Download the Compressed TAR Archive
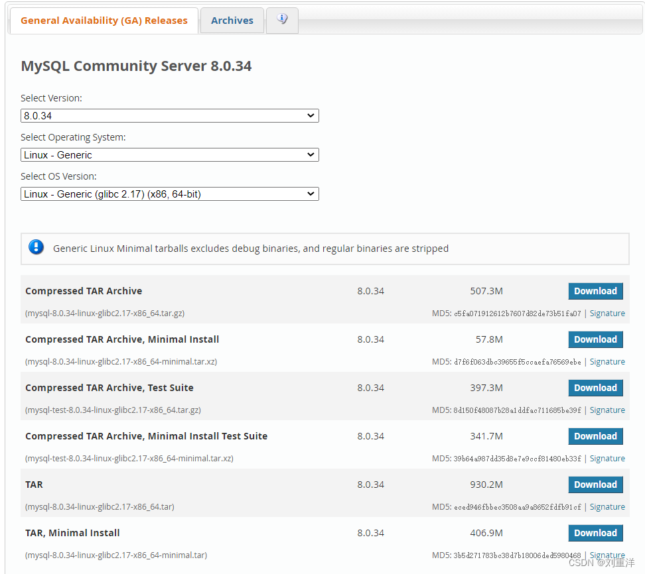Screen dimensions: 645x574 [x=595, y=291]
